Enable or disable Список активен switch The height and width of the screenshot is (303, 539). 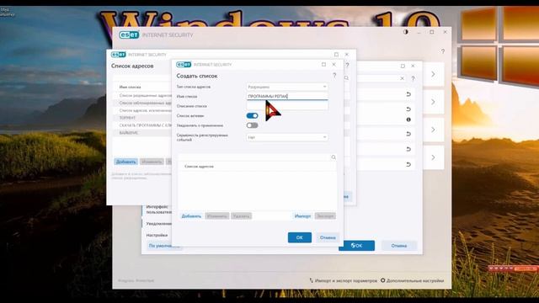pyautogui.click(x=253, y=116)
